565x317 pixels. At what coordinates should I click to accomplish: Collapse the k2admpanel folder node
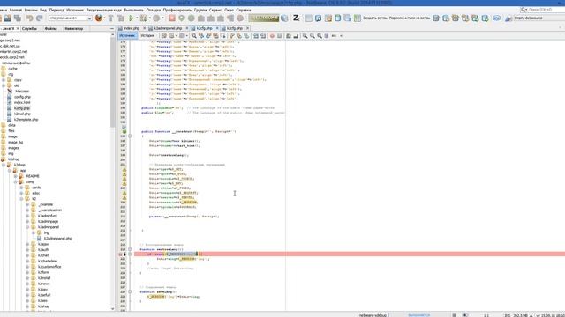click(27, 227)
